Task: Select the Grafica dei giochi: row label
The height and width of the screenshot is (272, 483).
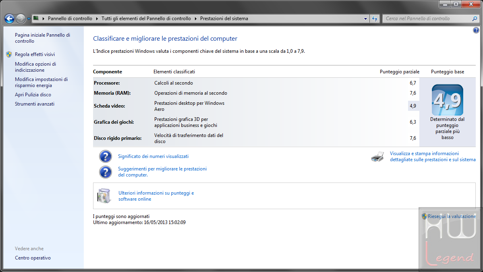Action: (x=114, y=122)
